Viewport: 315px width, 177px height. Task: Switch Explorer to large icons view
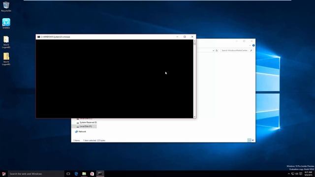[253, 140]
